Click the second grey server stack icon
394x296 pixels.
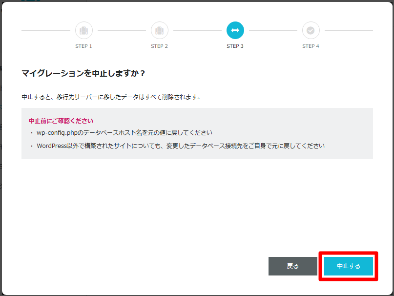(x=159, y=30)
